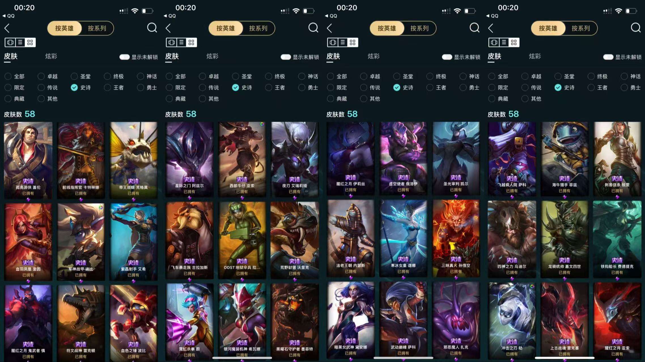The height and width of the screenshot is (362, 645).
Task: Open the 寒冰女皇 迦娜 skin card
Action: (x=403, y=238)
